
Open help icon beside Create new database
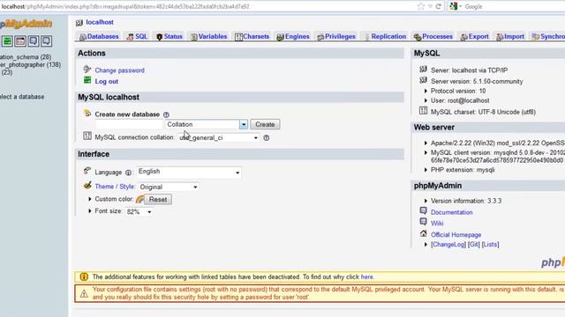click(166, 114)
